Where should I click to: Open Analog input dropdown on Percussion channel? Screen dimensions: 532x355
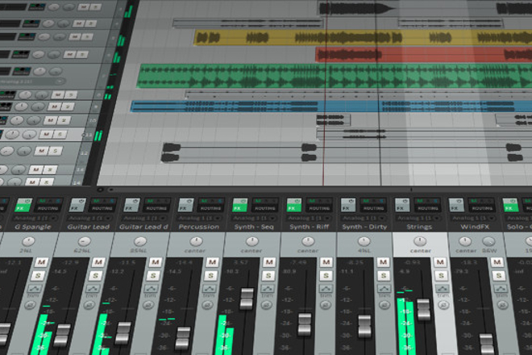click(x=193, y=218)
